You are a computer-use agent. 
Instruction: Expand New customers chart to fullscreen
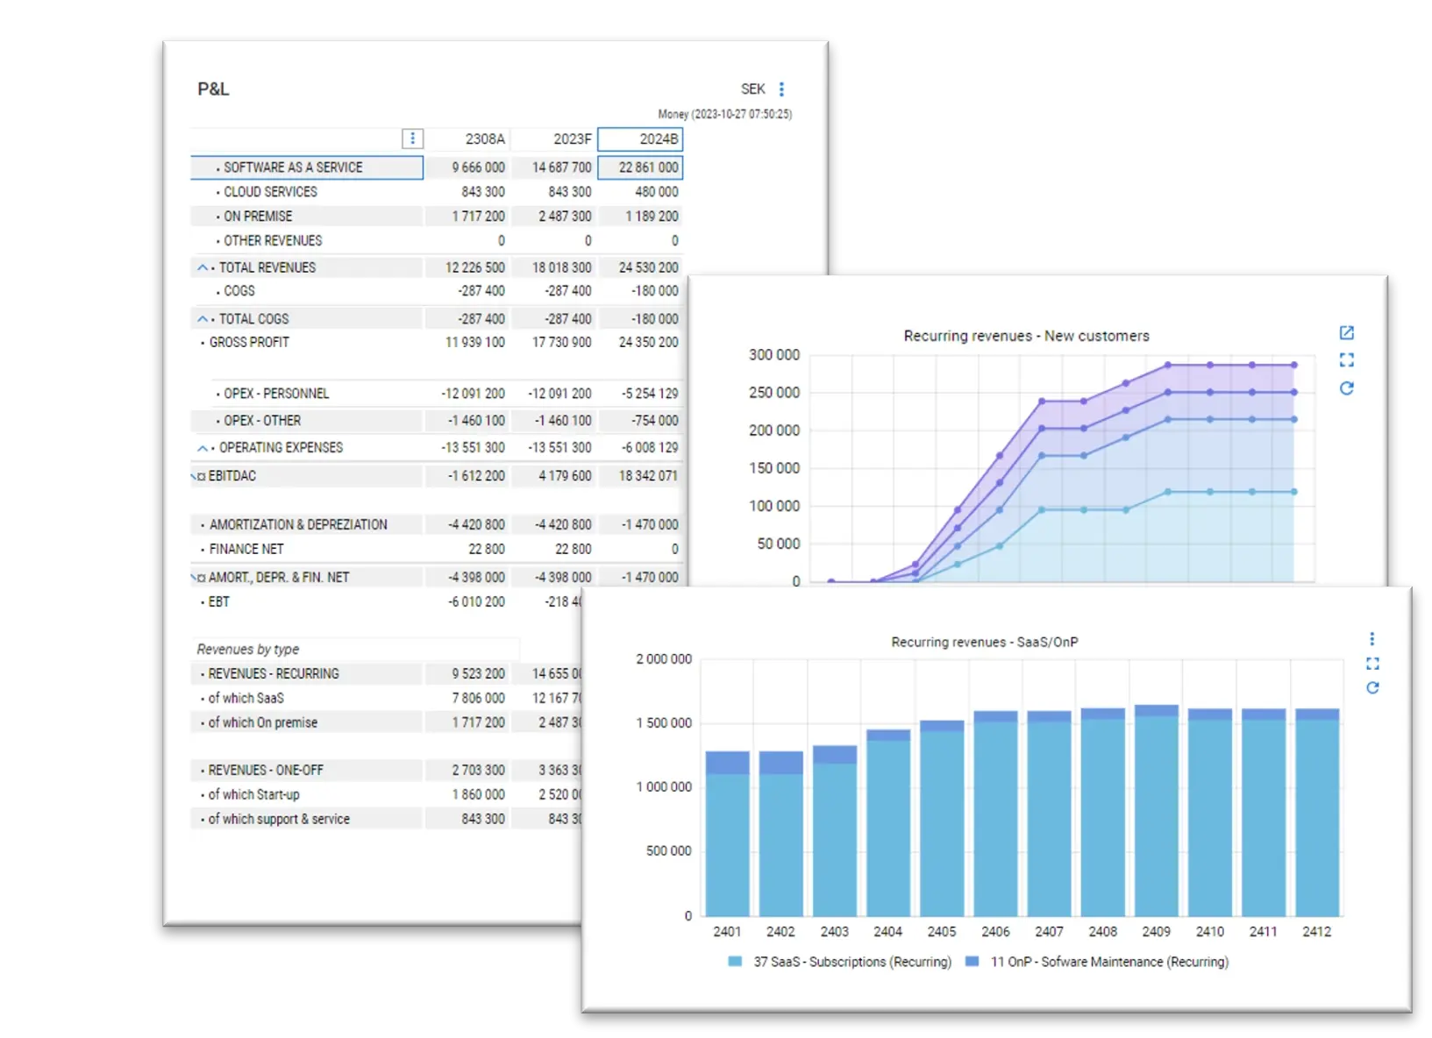pyautogui.click(x=1346, y=360)
